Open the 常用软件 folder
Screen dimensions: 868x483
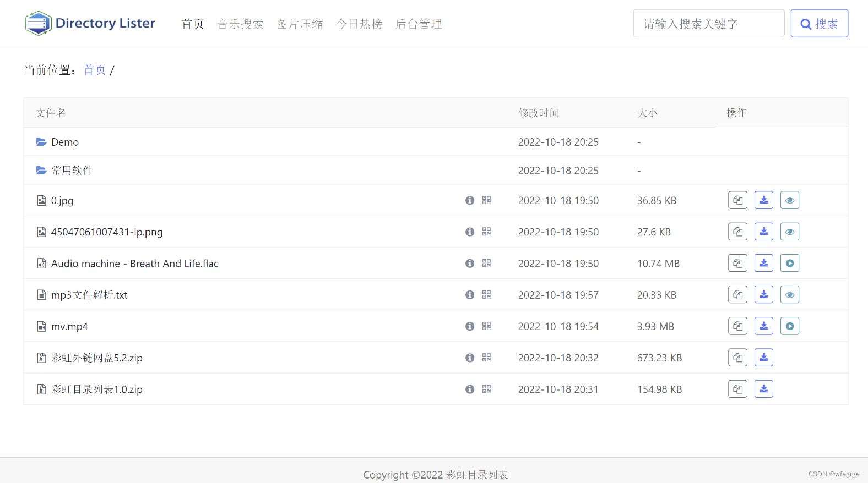click(x=72, y=171)
